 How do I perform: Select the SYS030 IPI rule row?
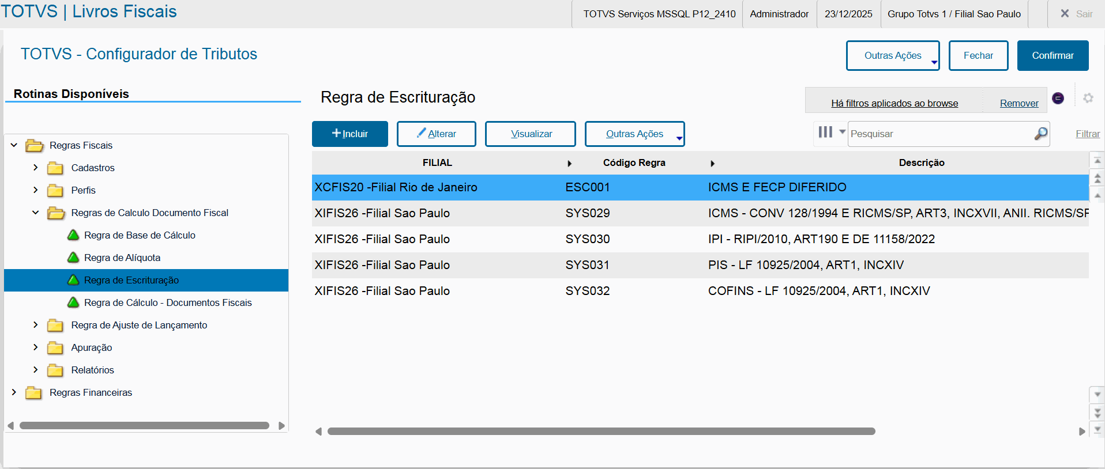point(700,239)
